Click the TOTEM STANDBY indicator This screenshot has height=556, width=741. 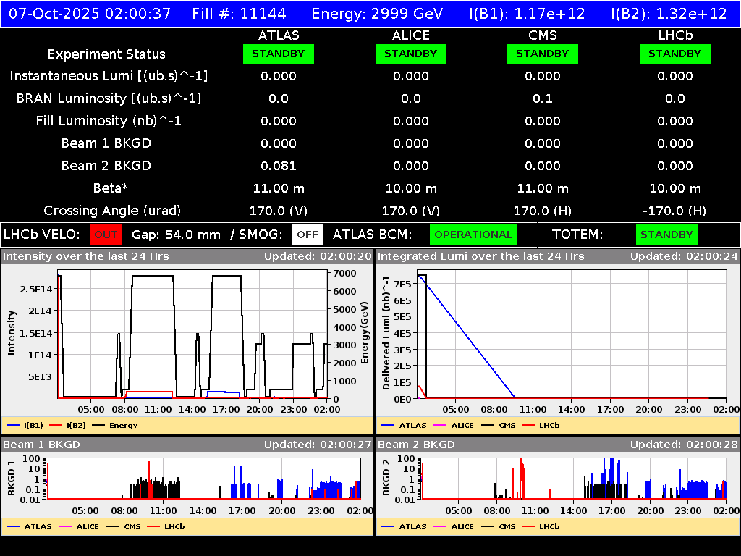(666, 235)
